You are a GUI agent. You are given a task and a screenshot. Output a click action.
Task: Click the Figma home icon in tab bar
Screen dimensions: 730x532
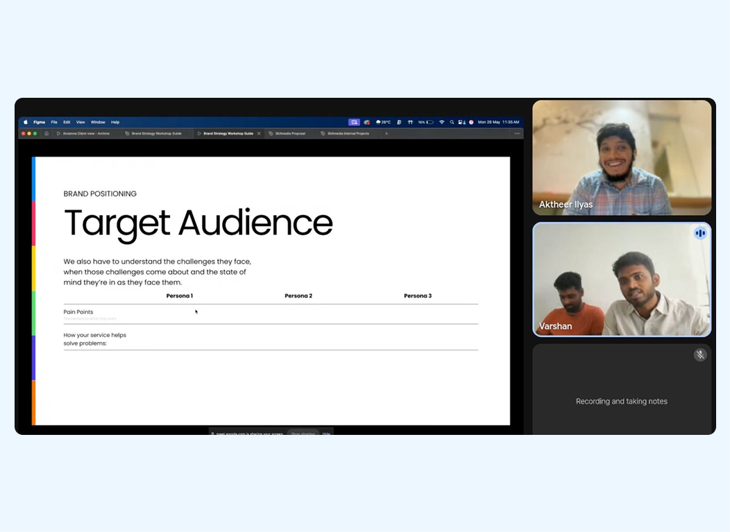(x=46, y=133)
